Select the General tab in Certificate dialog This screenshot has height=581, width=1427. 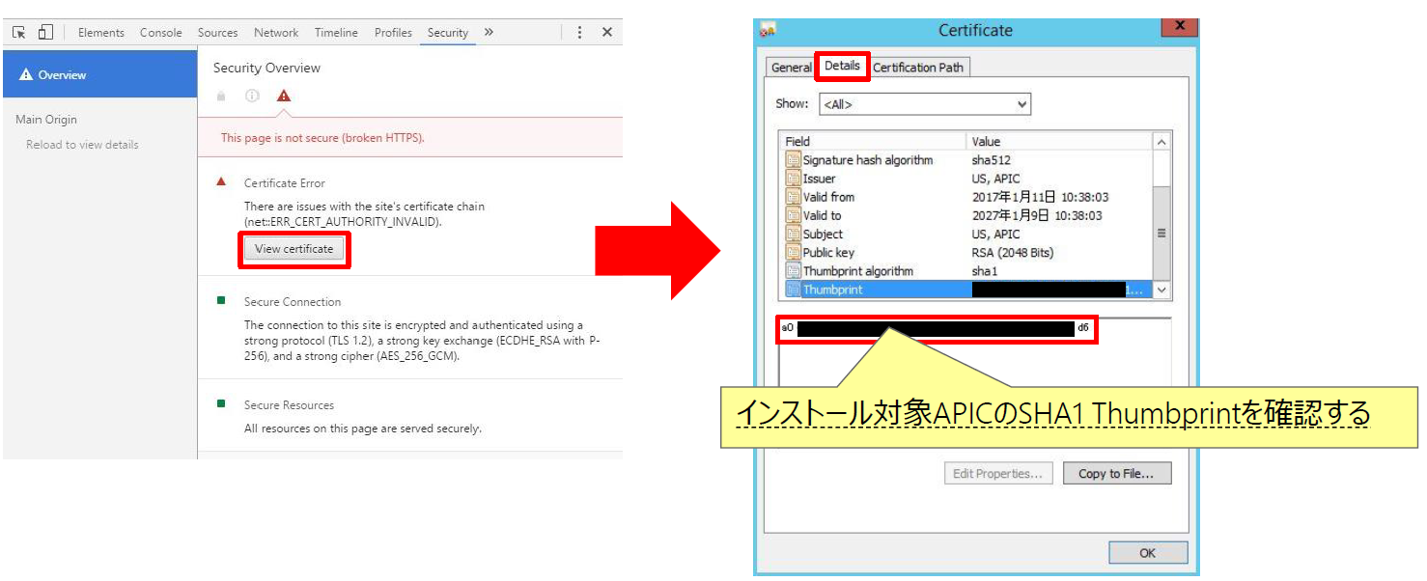click(x=791, y=68)
